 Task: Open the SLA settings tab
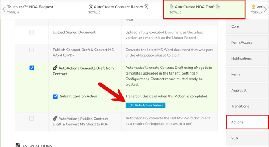click(x=247, y=138)
